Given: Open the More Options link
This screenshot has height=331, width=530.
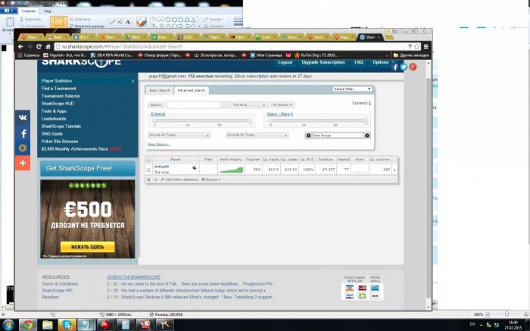Looking at the screenshot, I should [158, 145].
